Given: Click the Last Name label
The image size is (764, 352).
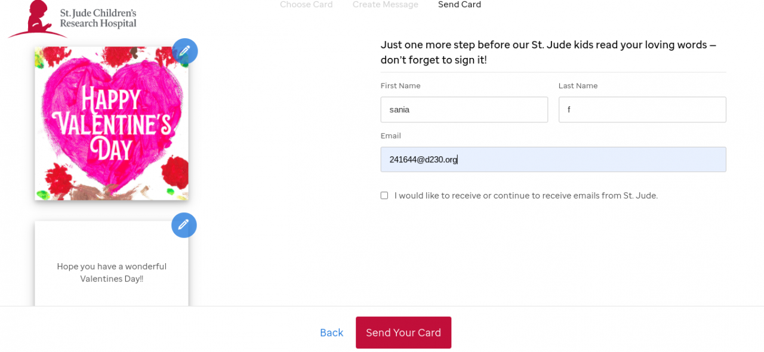Looking at the screenshot, I should (x=578, y=86).
